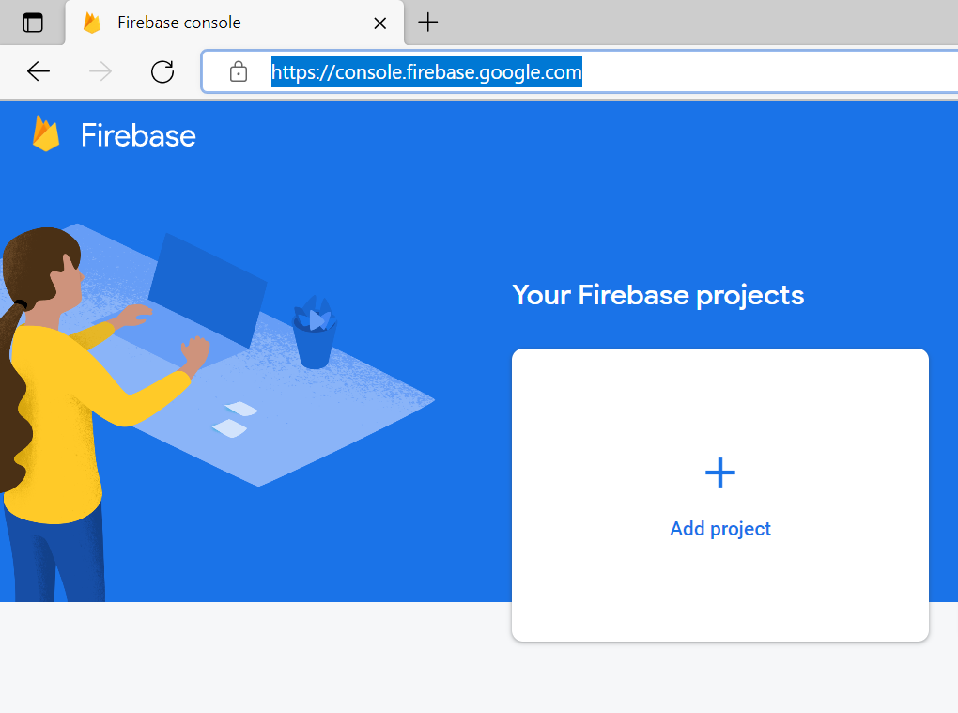Open the tab actions menu icon
The width and height of the screenshot is (958, 713).
(x=33, y=23)
